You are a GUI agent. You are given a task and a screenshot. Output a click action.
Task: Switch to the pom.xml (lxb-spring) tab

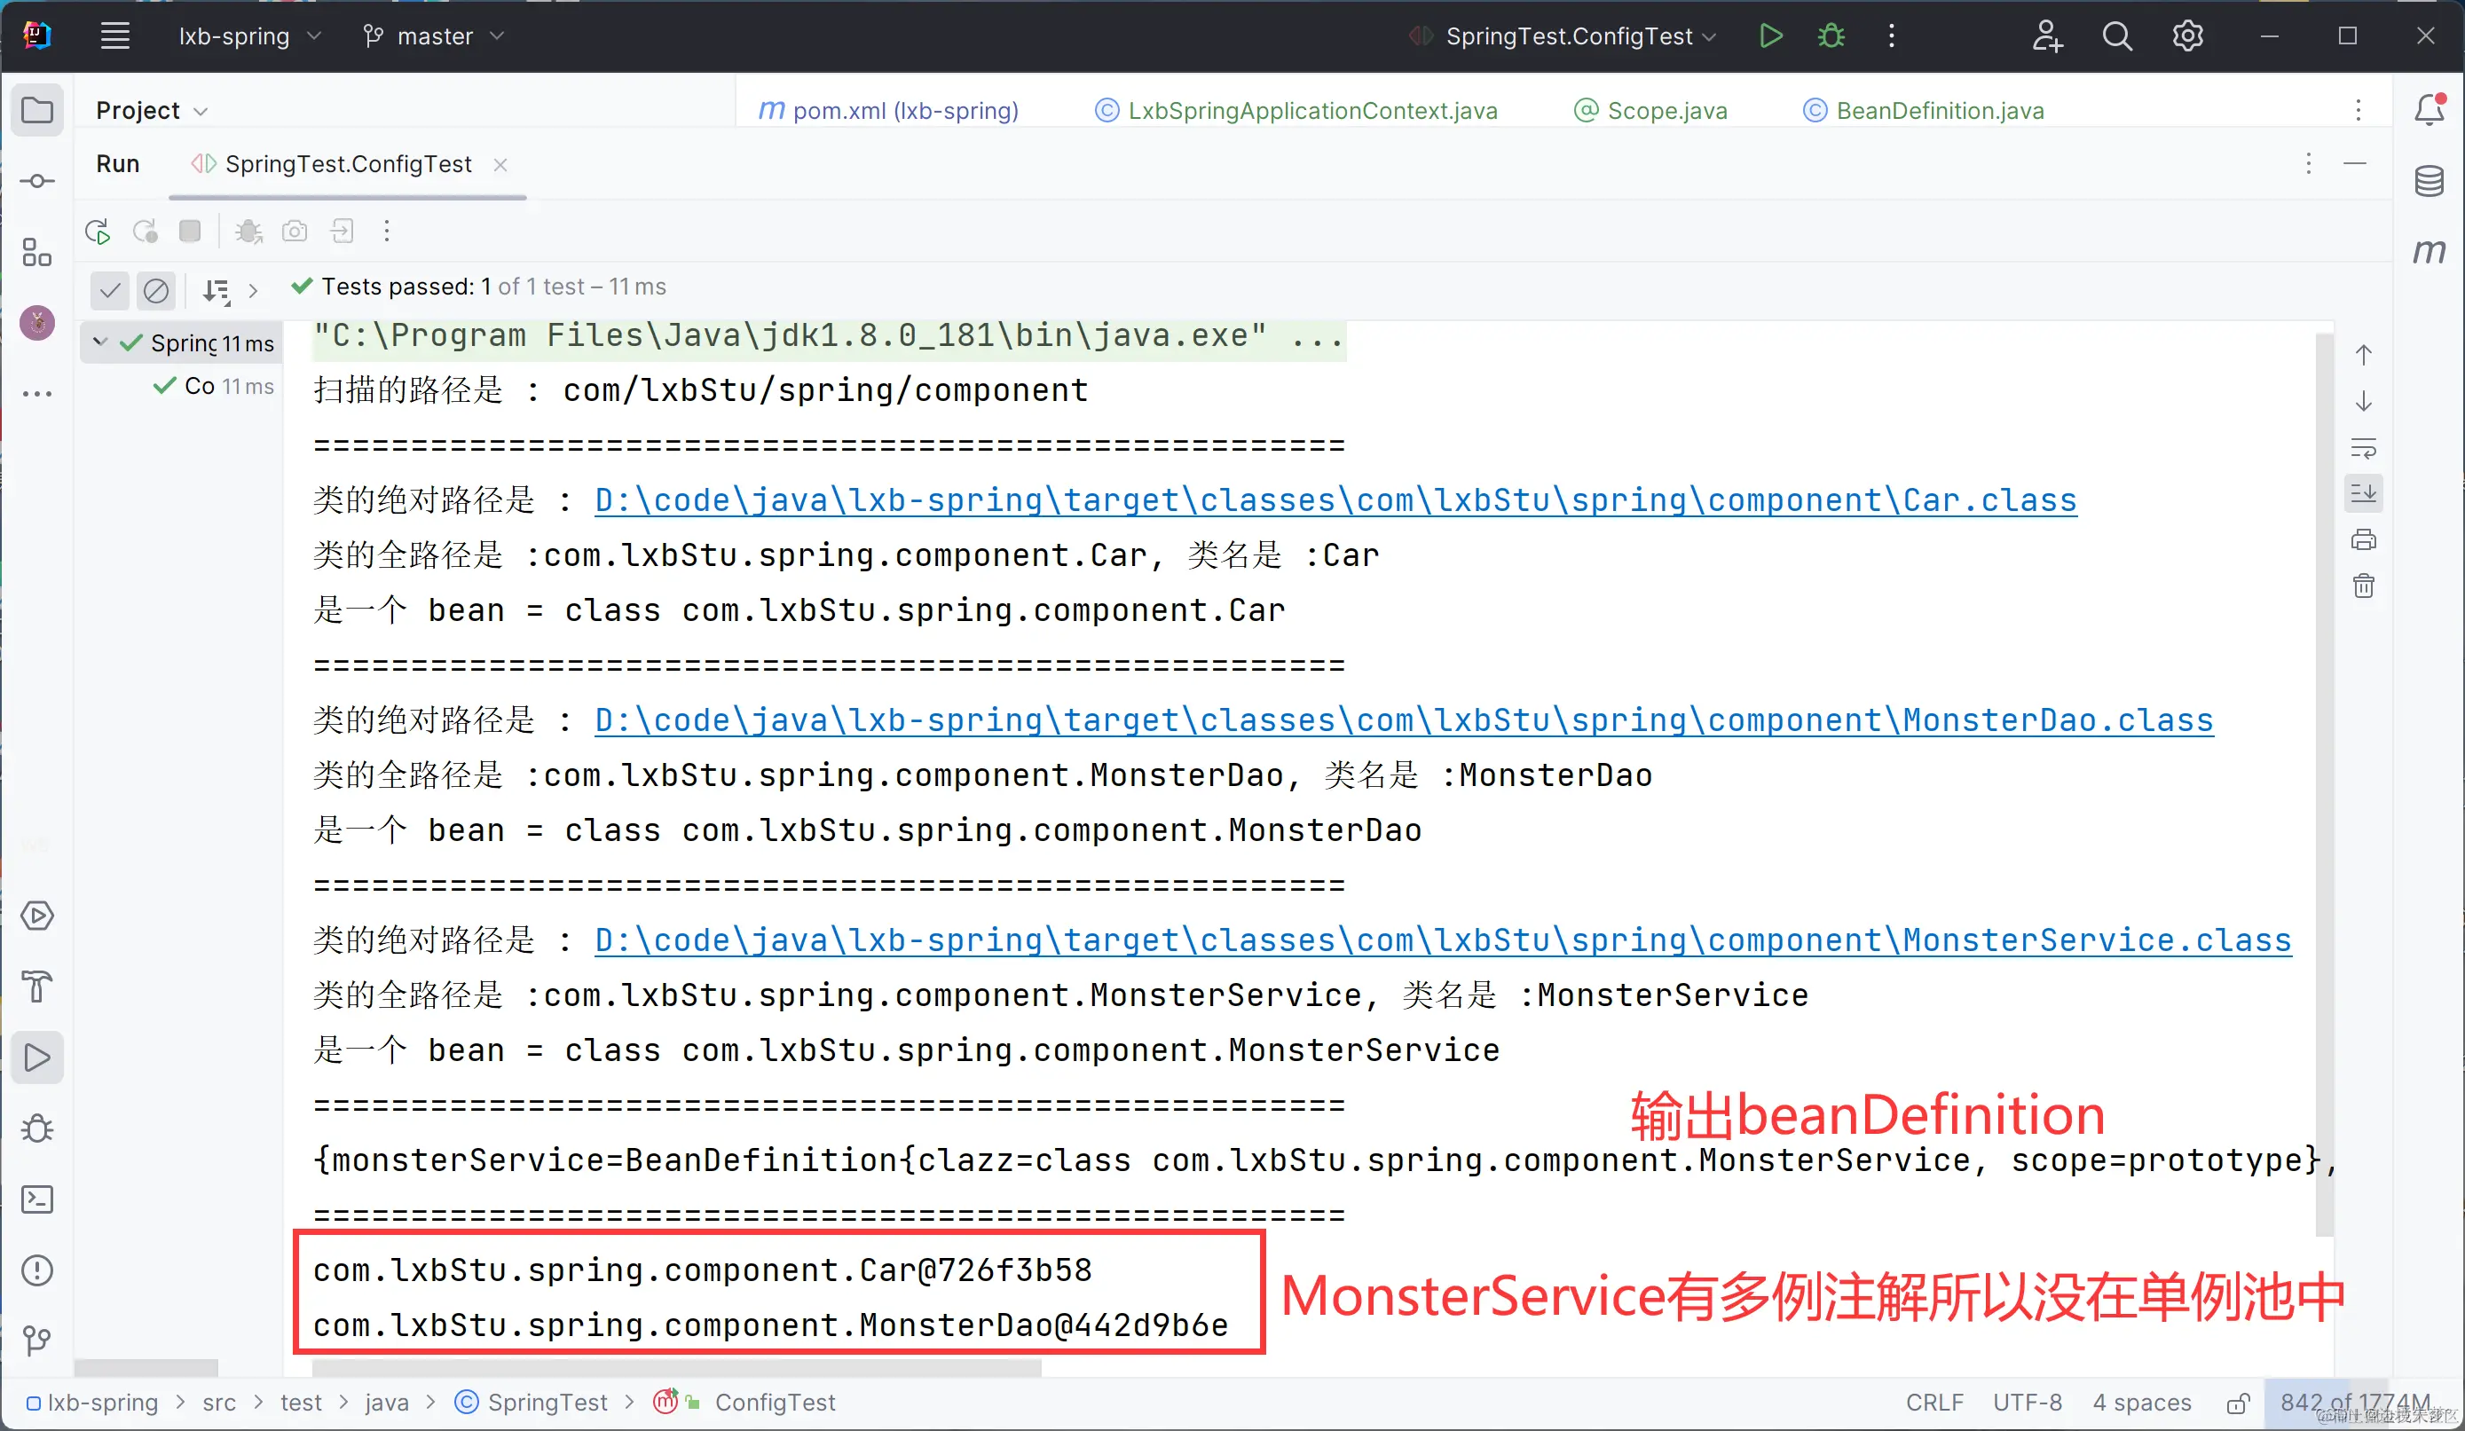904,111
